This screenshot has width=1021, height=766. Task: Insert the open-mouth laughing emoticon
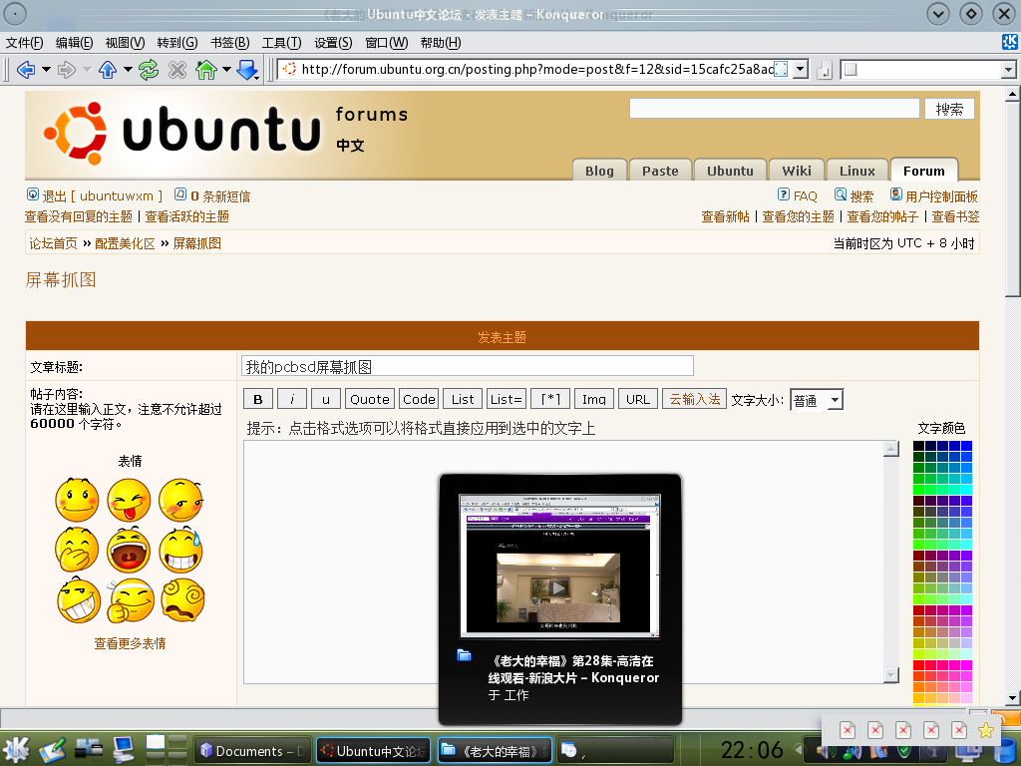point(129,551)
